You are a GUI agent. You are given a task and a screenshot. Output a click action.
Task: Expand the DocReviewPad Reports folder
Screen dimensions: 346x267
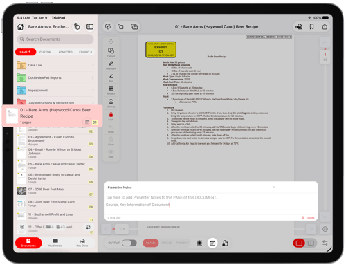click(x=55, y=77)
